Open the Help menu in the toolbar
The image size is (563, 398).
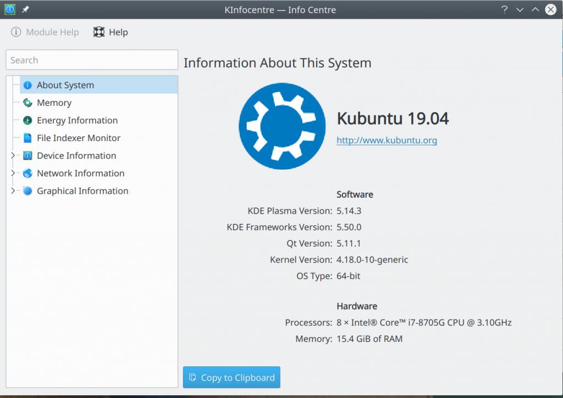click(x=111, y=32)
